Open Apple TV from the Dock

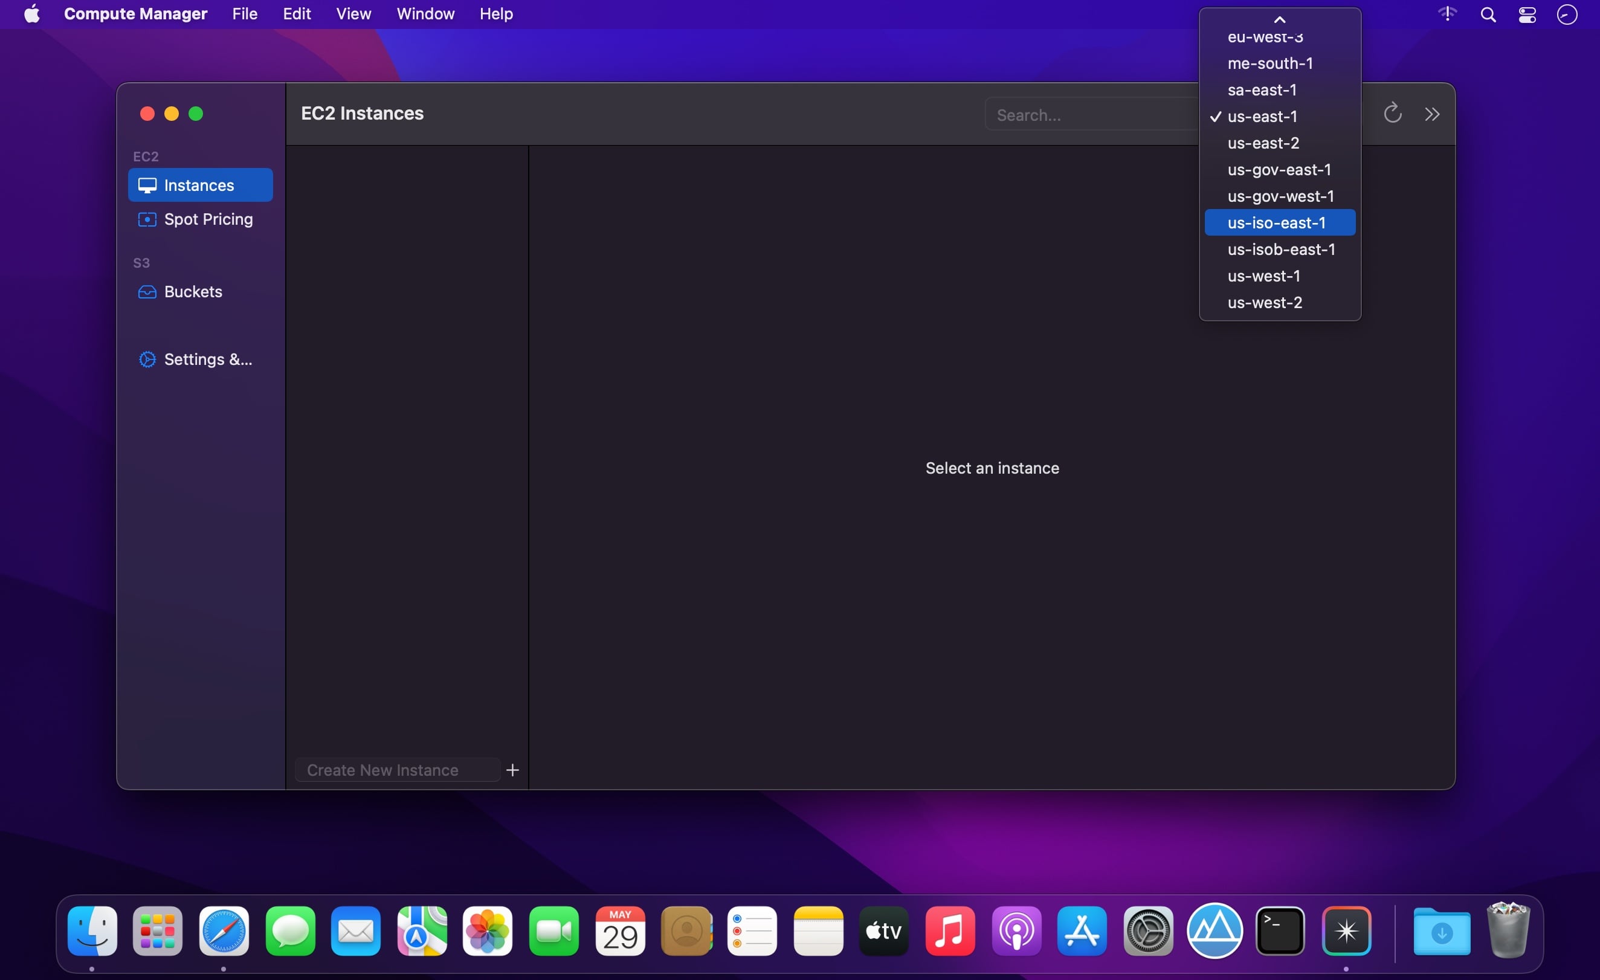884,931
